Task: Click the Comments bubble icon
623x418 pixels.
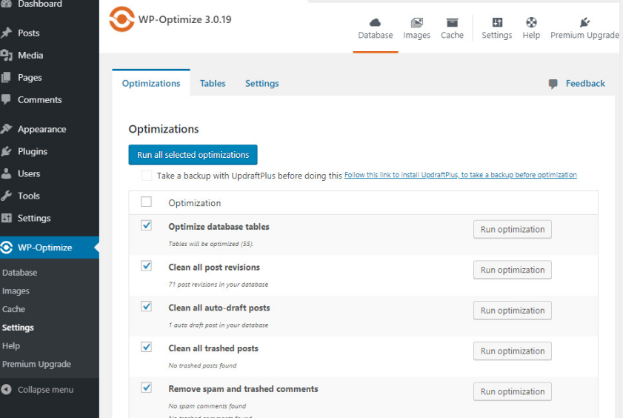Action: pyautogui.click(x=6, y=99)
